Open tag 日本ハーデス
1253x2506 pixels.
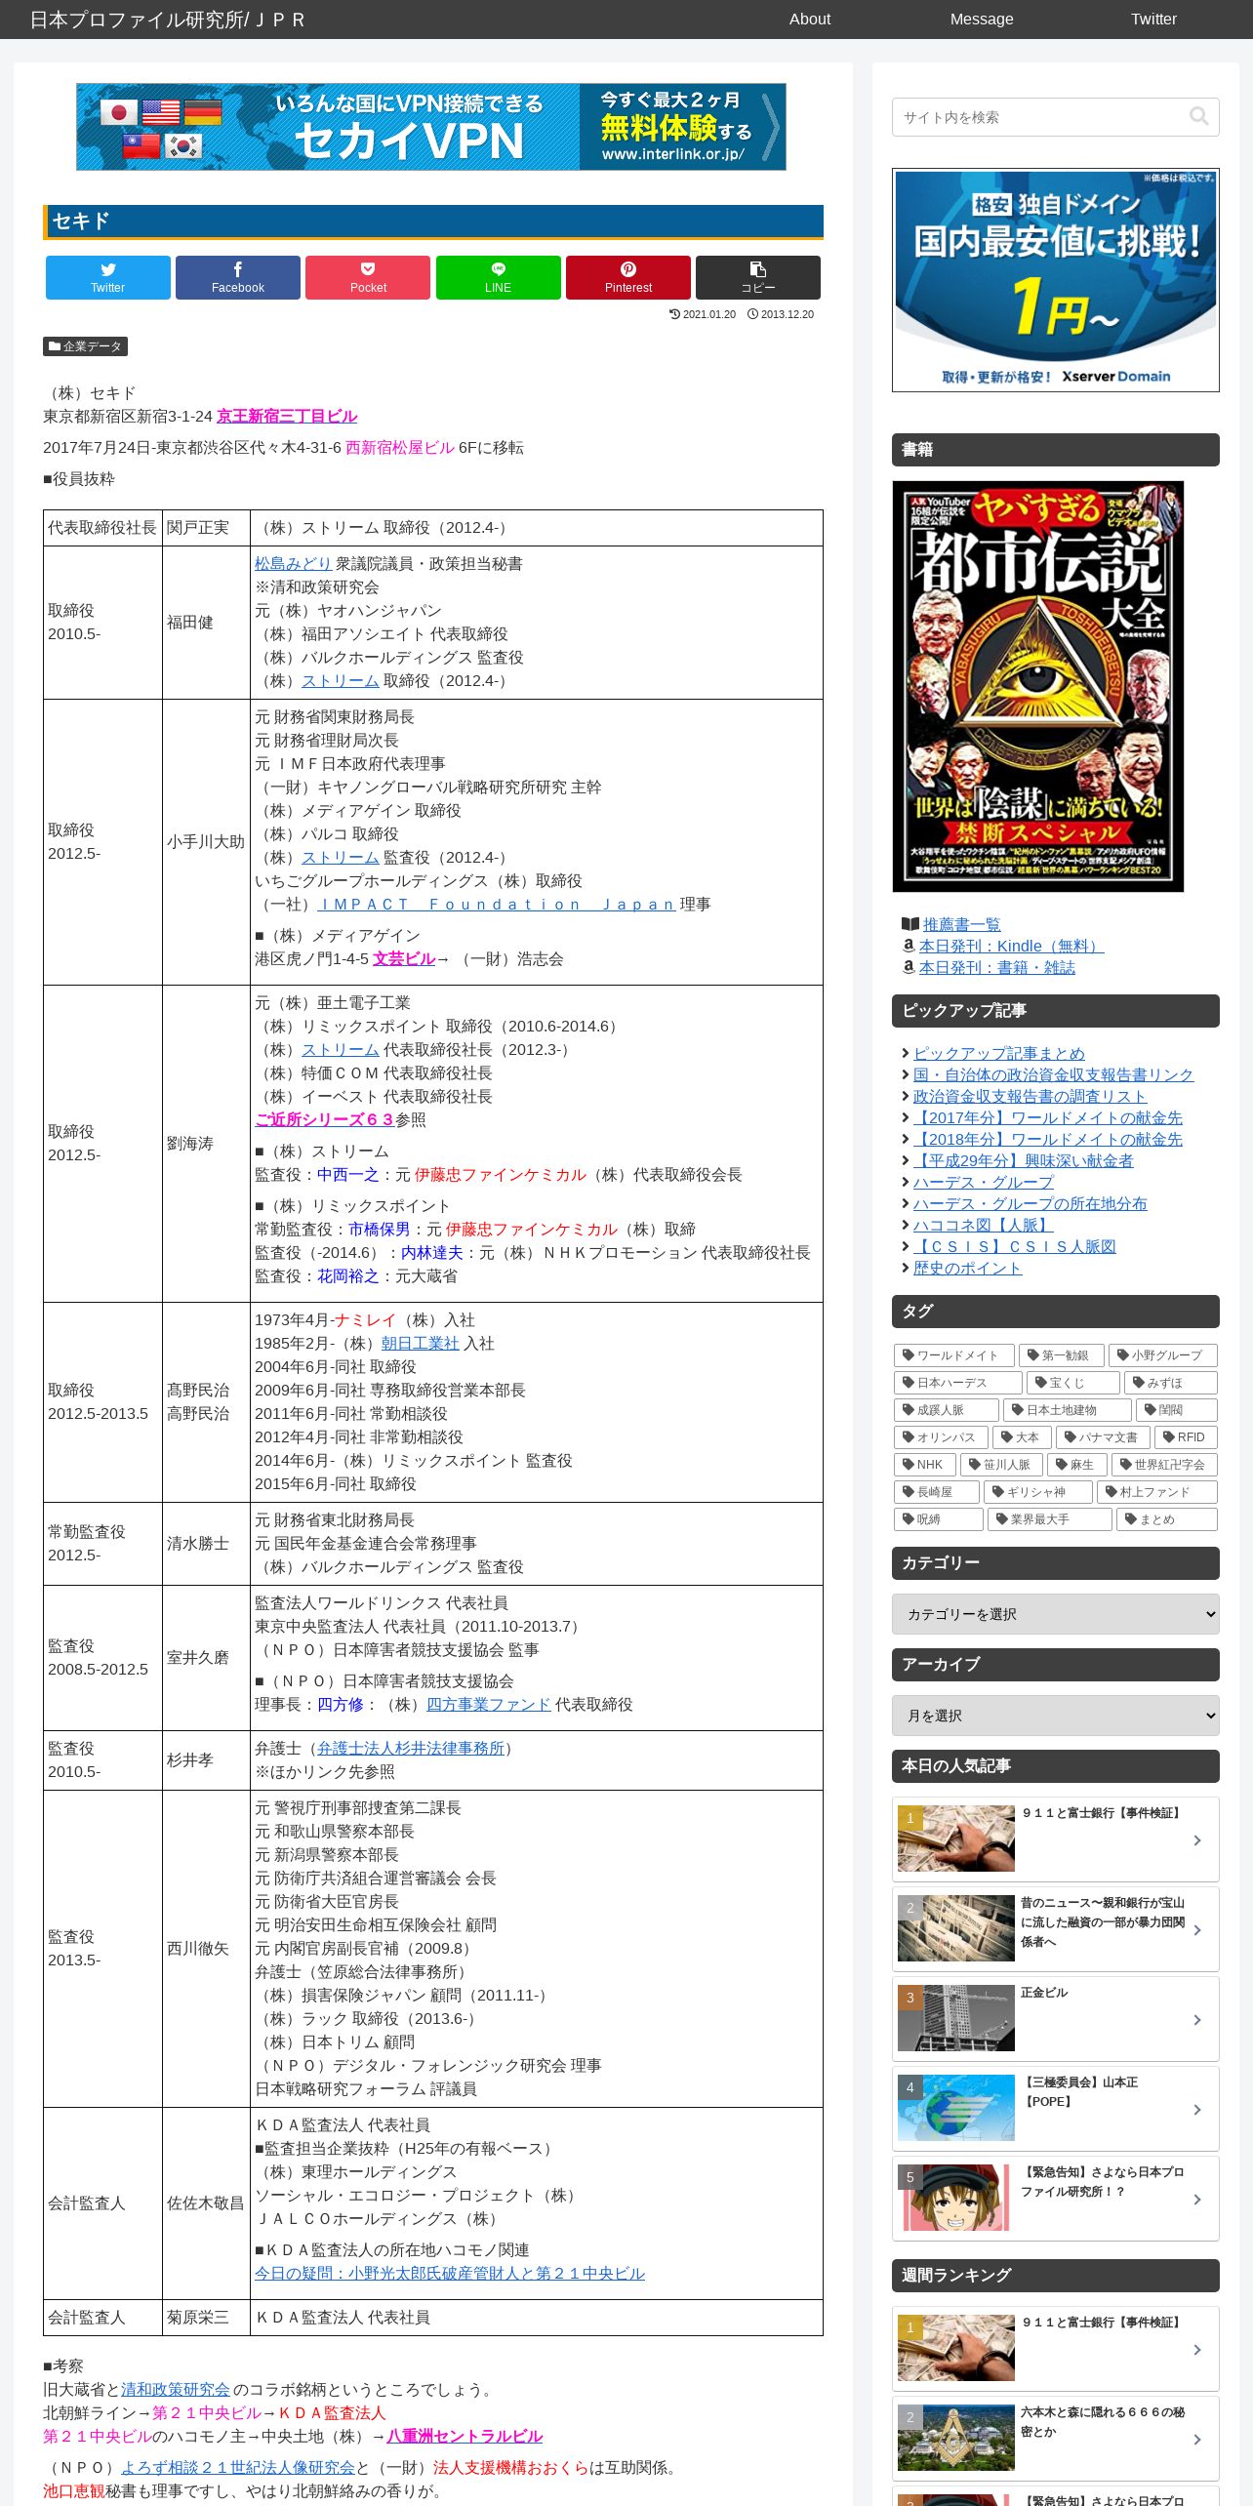pyautogui.click(x=958, y=1383)
